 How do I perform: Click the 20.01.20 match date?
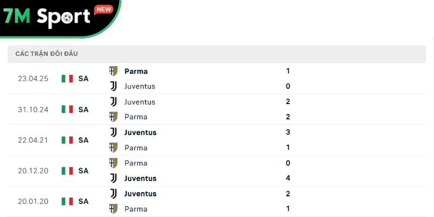[33, 201]
